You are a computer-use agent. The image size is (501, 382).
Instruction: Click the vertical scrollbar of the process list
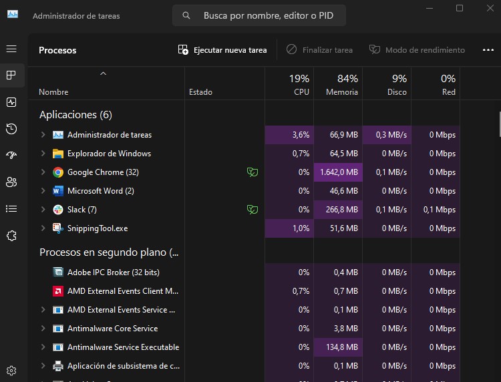click(500, 124)
